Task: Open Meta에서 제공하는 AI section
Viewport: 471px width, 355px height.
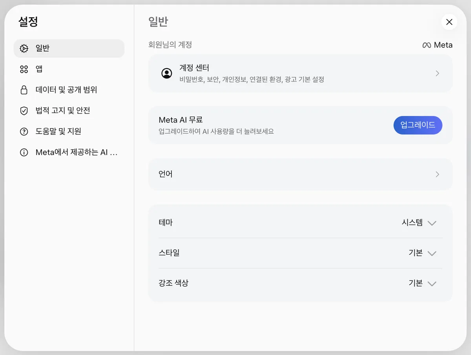Action: coord(69,152)
